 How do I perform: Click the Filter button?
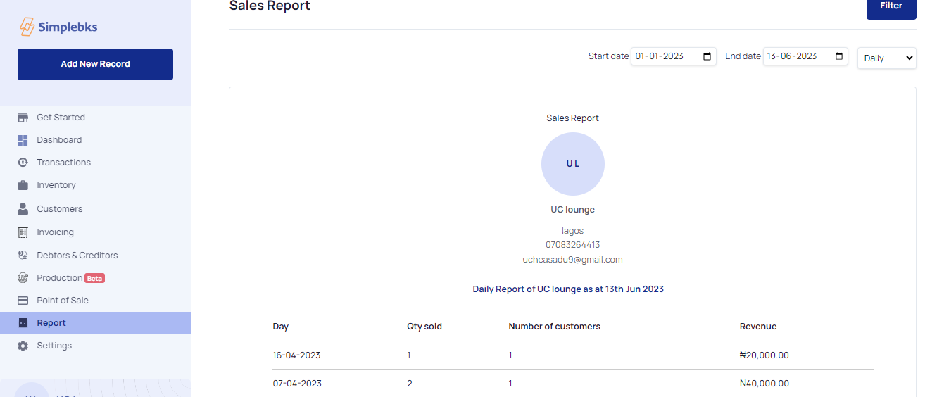point(891,6)
